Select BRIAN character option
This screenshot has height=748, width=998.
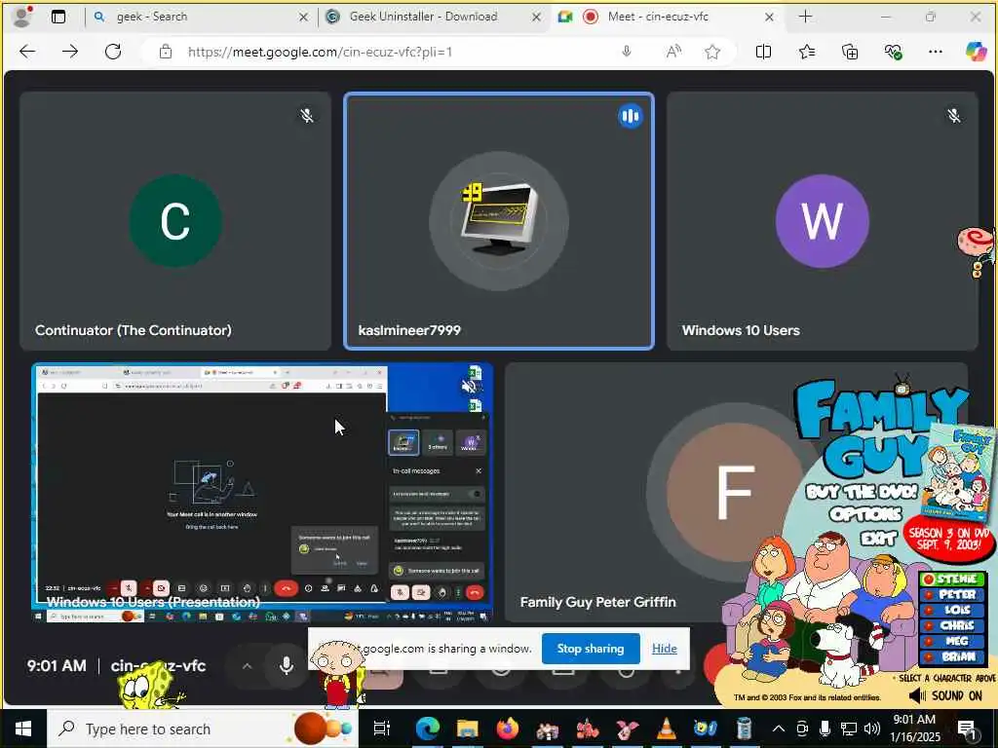coord(952,656)
